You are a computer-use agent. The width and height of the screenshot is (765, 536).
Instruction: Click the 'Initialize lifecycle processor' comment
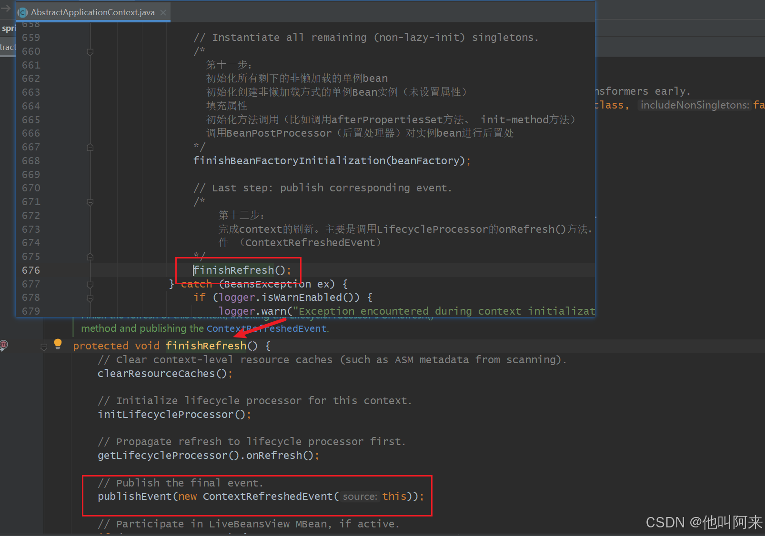click(255, 401)
